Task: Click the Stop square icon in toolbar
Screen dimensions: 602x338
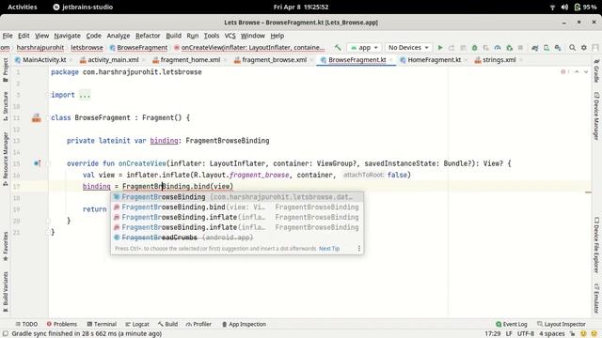Action: click(520, 48)
